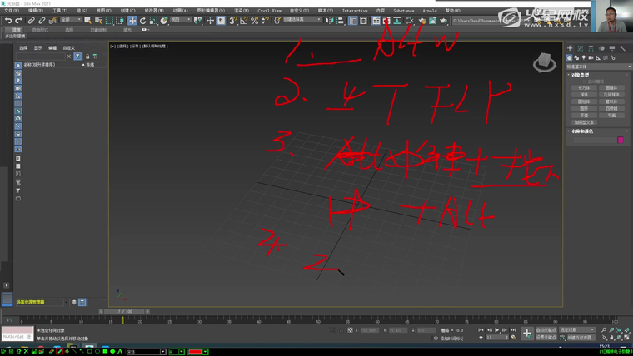Image resolution: width=633 pixels, height=356 pixels.
Task: Click the Link selection chain icon
Action: pos(31,20)
